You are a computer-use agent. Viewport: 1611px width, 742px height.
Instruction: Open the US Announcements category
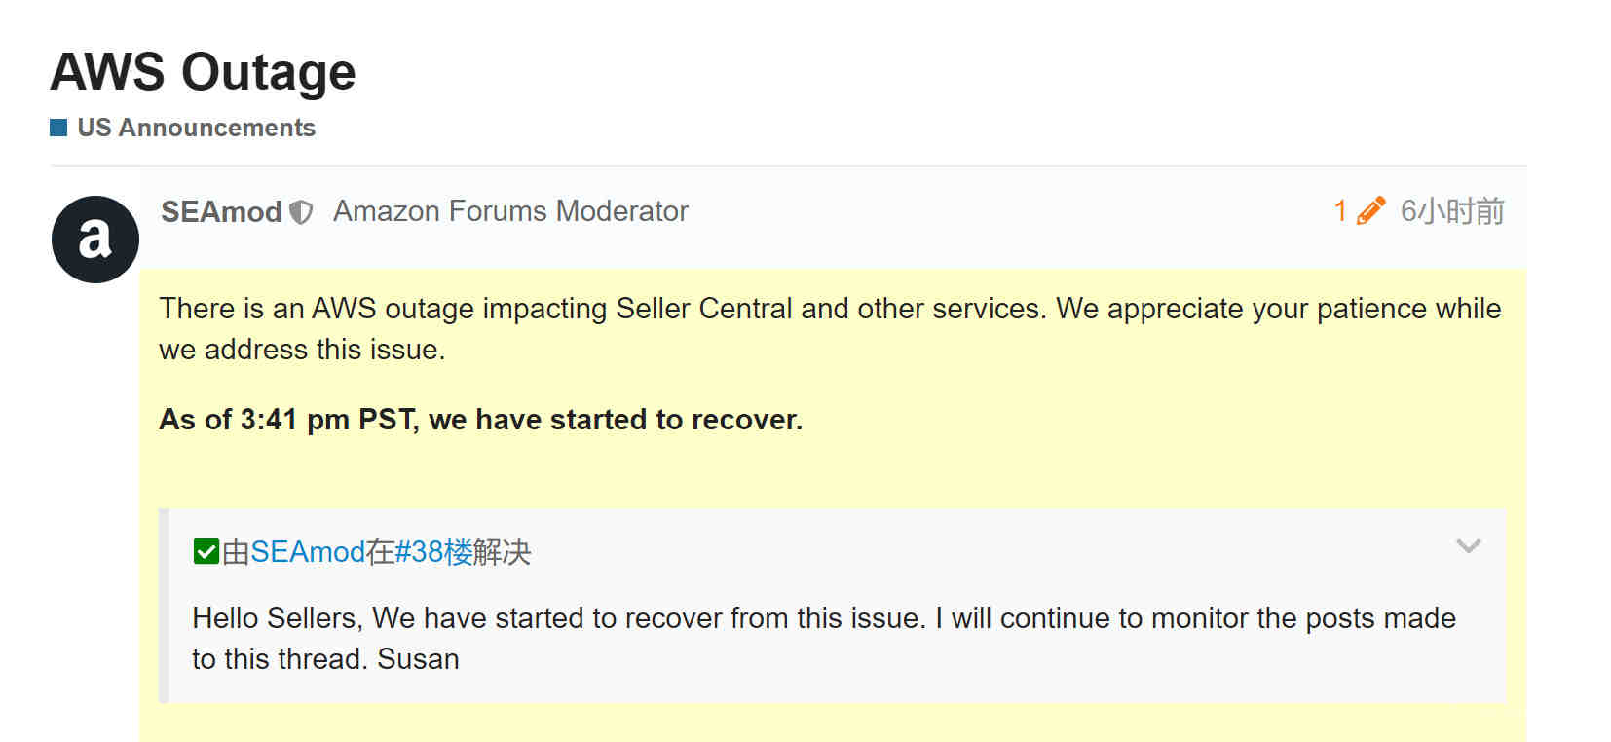(196, 128)
